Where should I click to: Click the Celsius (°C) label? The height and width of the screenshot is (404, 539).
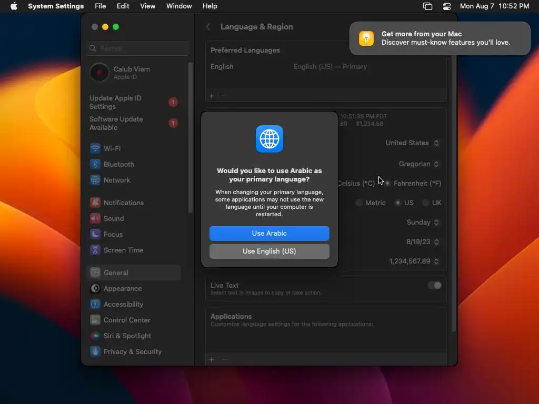coord(356,183)
